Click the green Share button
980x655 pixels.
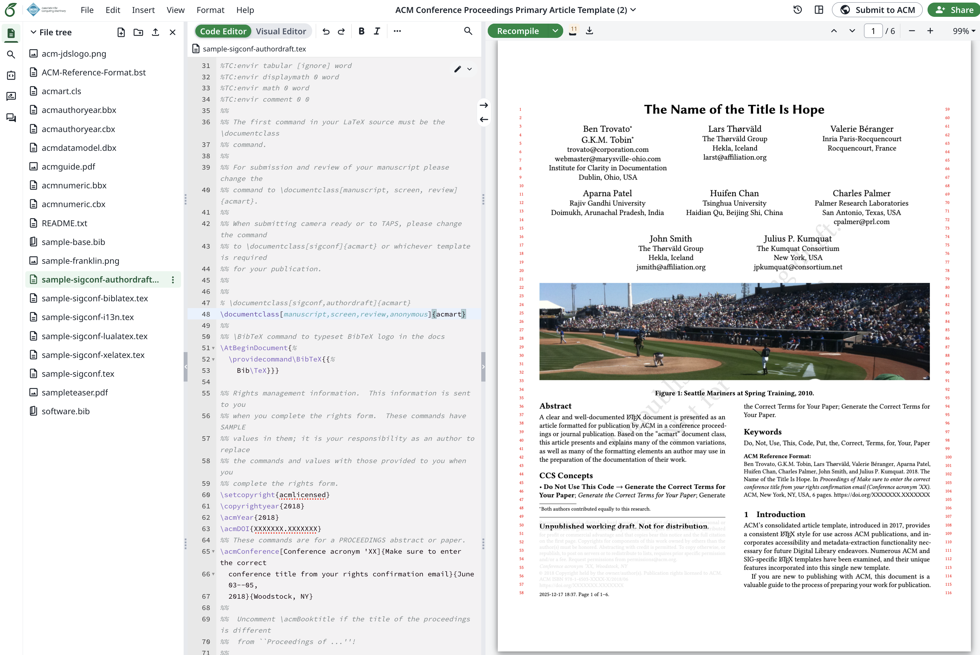click(x=954, y=10)
